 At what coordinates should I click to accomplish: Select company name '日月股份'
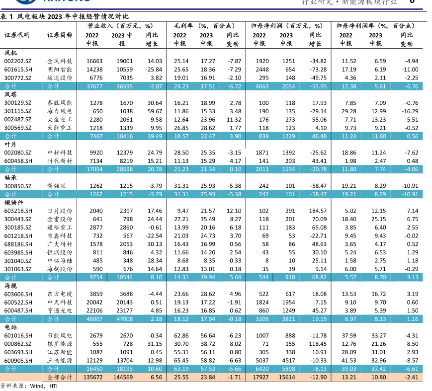click(x=60, y=211)
